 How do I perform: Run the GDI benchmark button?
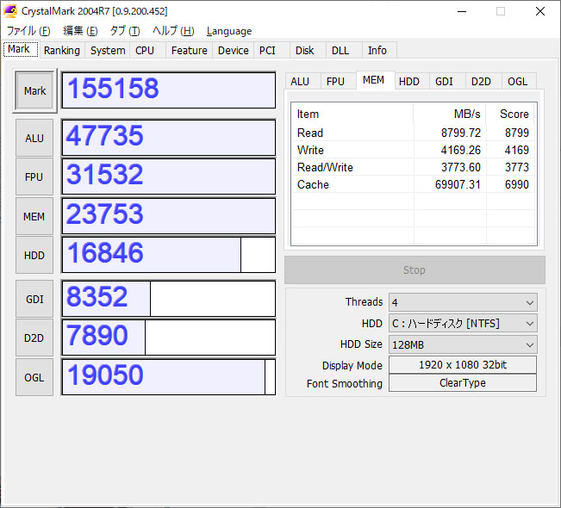click(34, 299)
